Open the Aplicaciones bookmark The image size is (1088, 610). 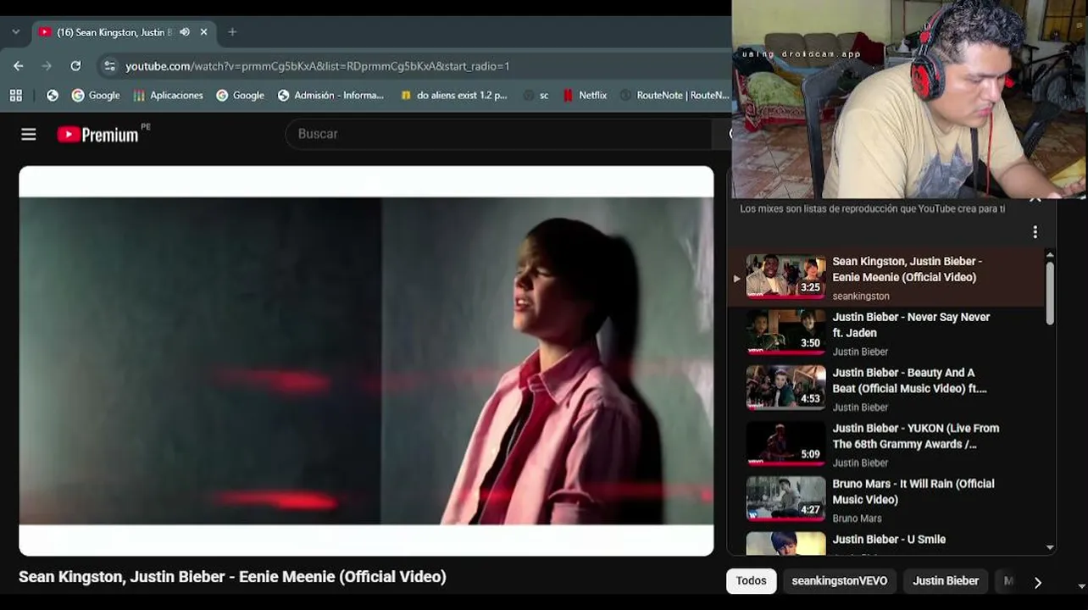[168, 96]
